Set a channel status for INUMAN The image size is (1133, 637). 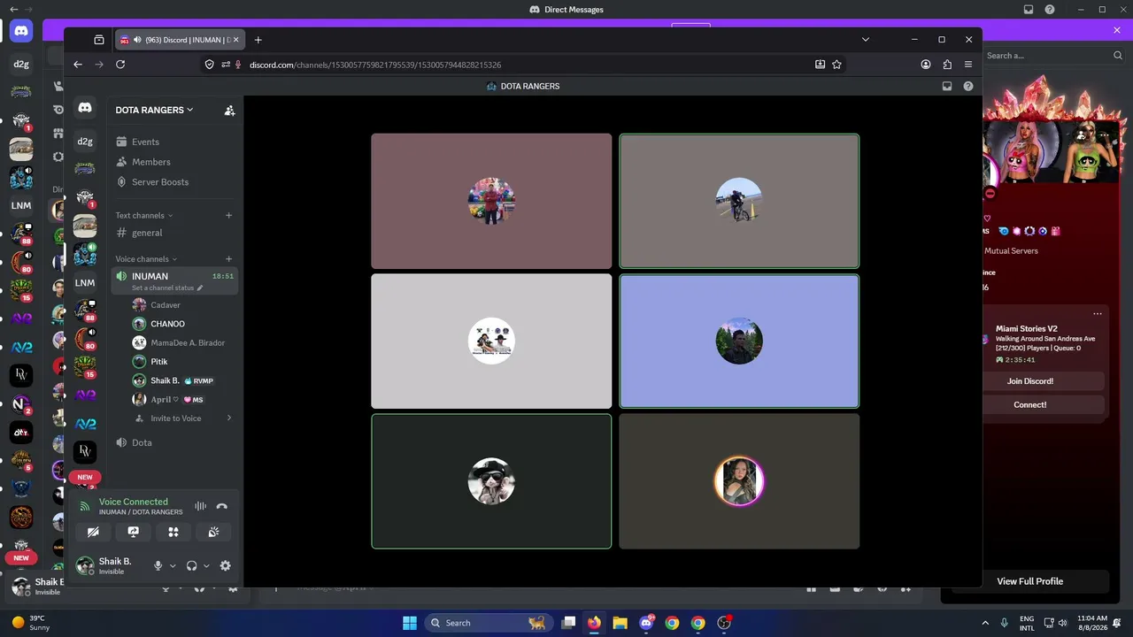pyautogui.click(x=167, y=288)
